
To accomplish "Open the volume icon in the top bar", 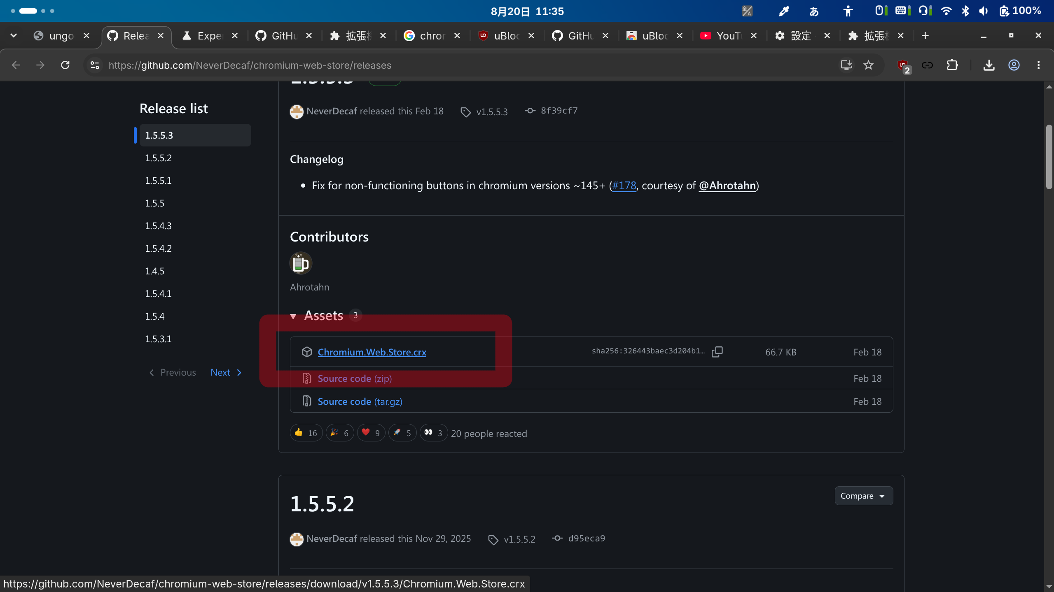I will (984, 11).
